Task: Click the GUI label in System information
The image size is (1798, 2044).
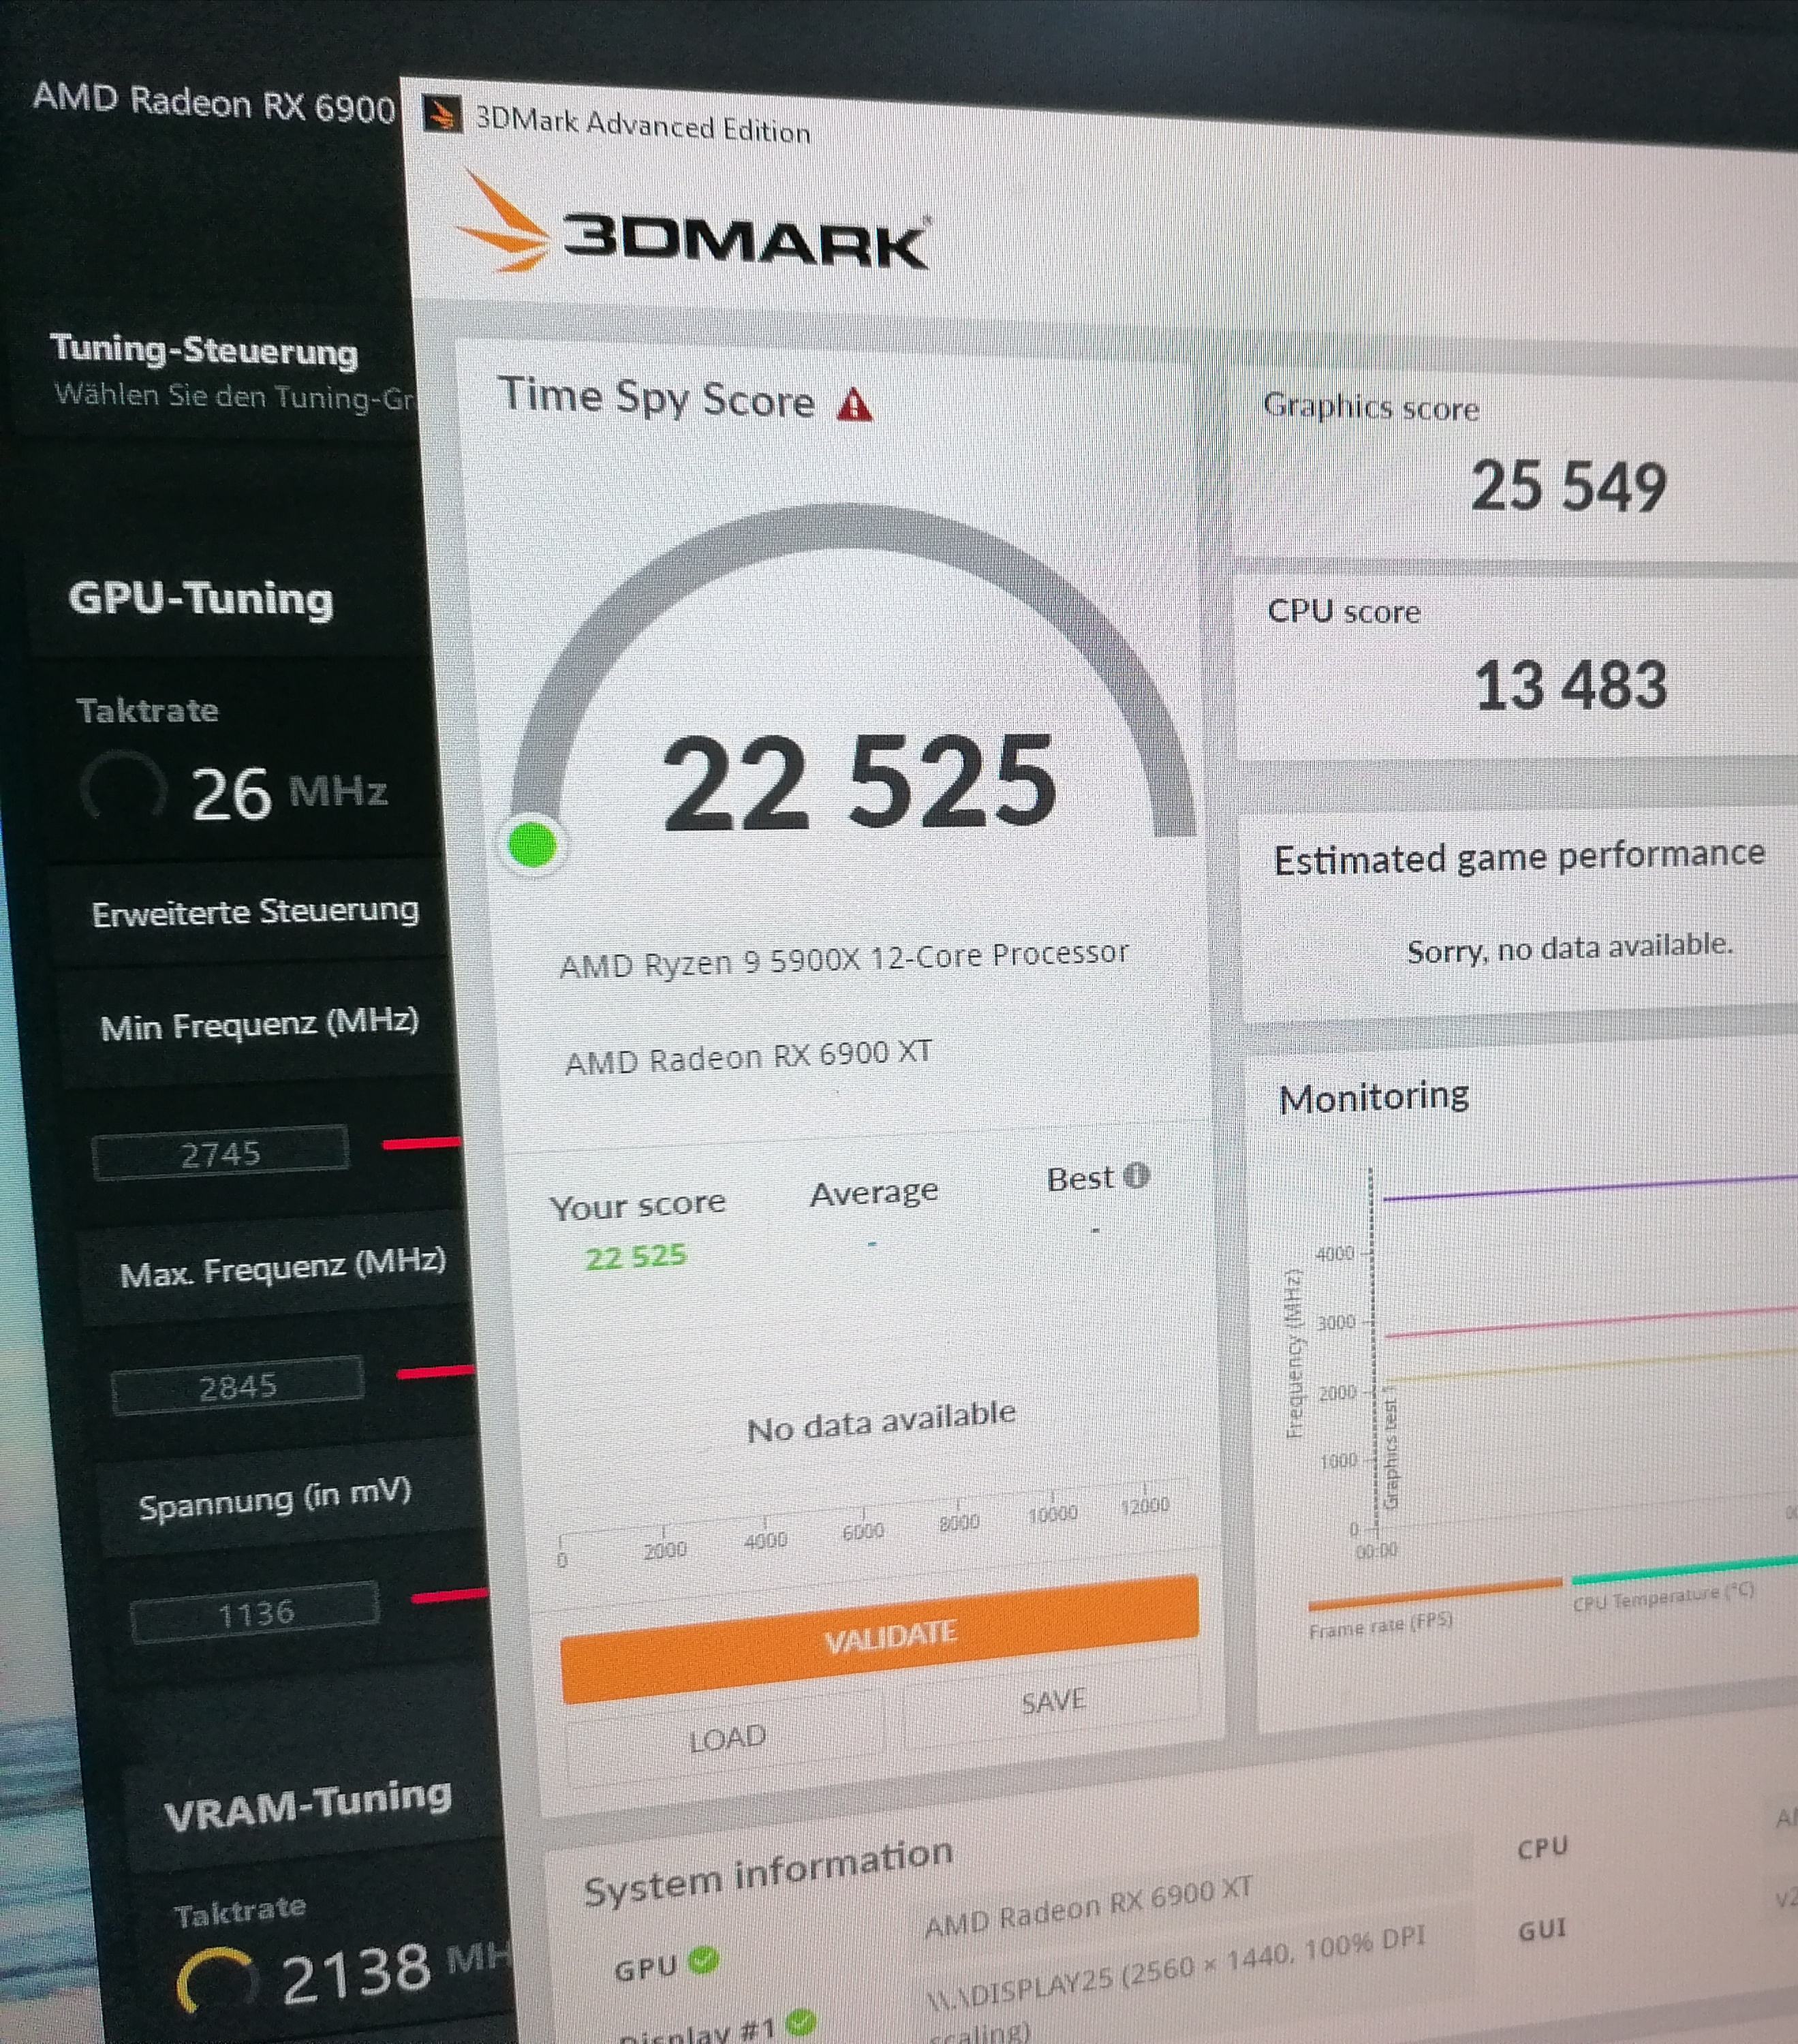Action: pyautogui.click(x=1542, y=1929)
